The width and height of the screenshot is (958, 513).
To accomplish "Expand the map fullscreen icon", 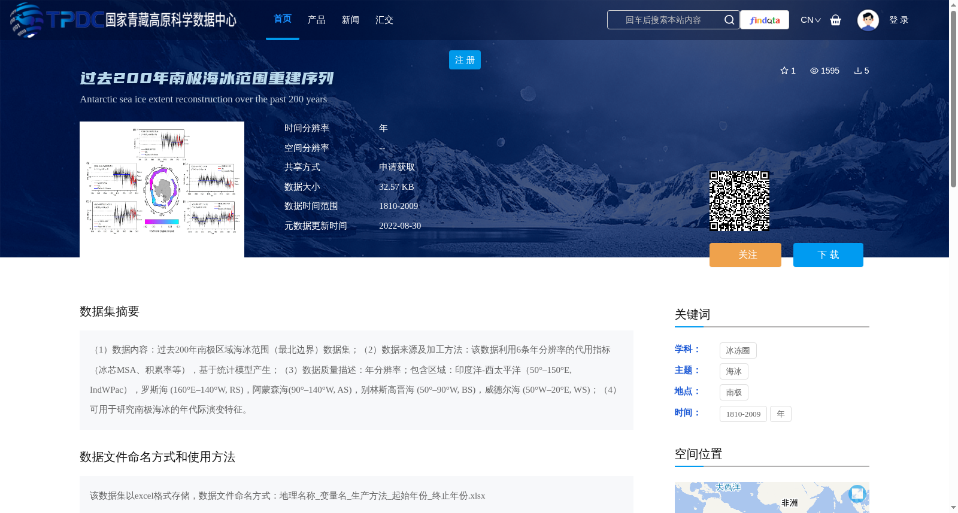I will click(857, 493).
